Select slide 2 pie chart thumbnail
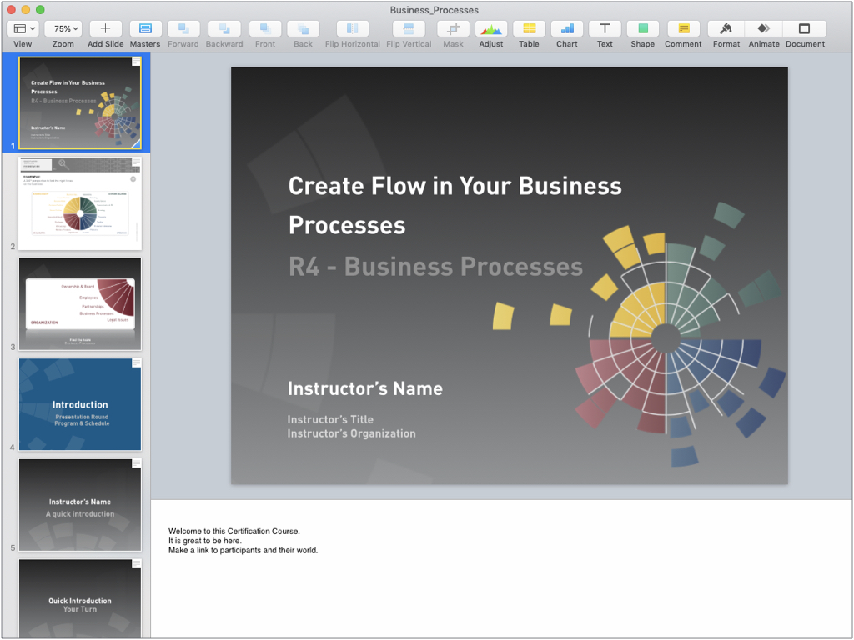854x640 pixels. (x=80, y=203)
